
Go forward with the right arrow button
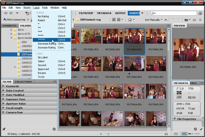11,13
